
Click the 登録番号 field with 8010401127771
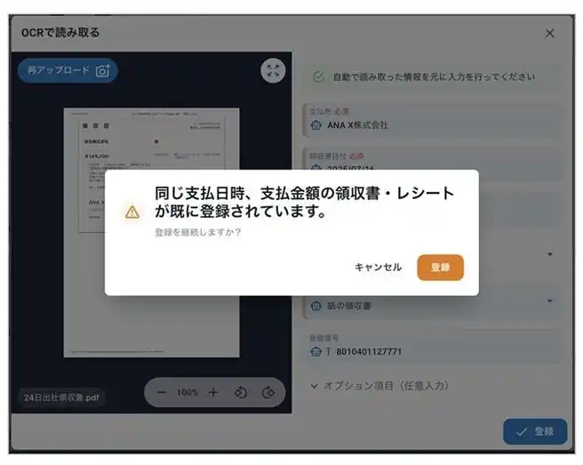point(431,347)
